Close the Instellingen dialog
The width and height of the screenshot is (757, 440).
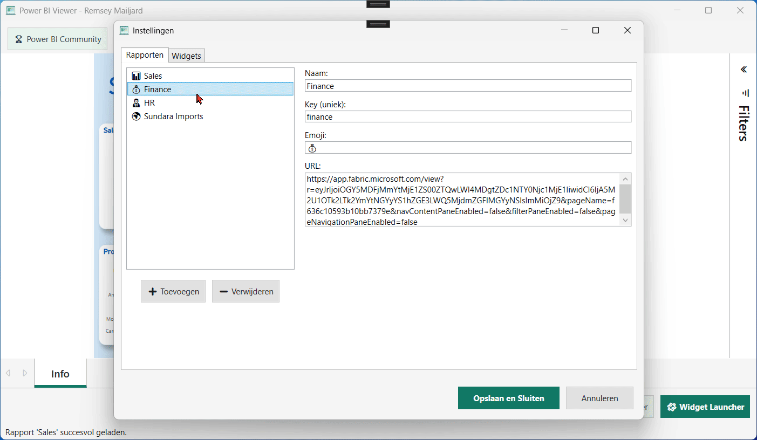628,30
